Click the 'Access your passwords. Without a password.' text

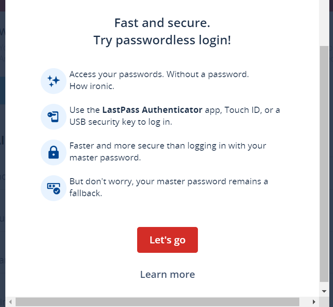coord(159,75)
